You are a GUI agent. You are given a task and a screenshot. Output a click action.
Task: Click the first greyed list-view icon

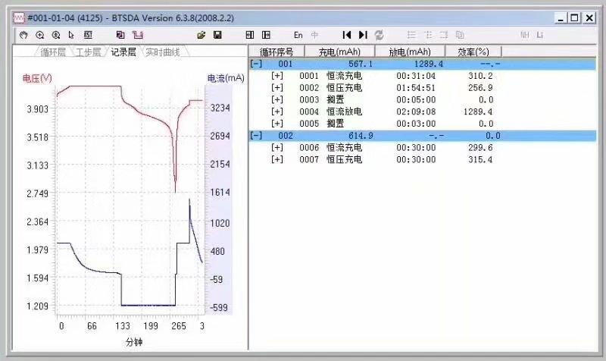411,35
